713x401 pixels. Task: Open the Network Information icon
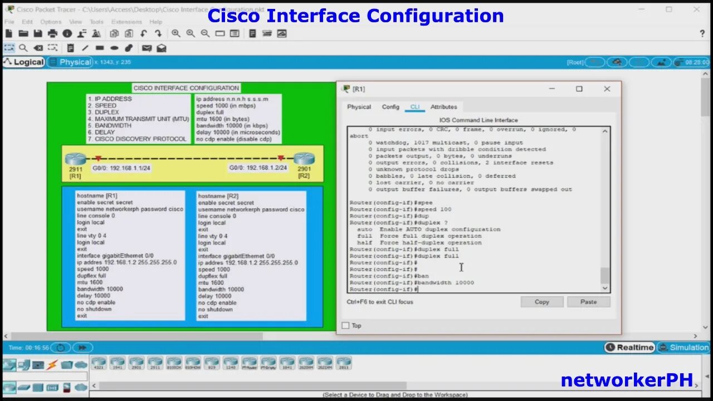(x=67, y=34)
